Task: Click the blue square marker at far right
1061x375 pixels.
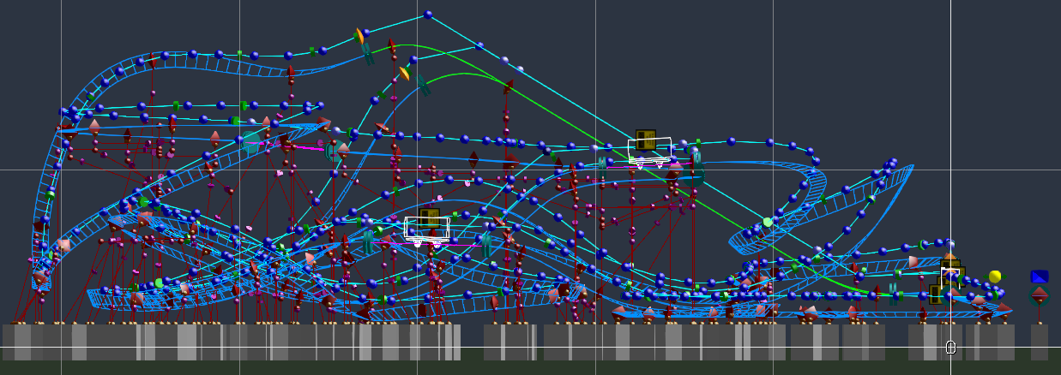Action: 1040,277
